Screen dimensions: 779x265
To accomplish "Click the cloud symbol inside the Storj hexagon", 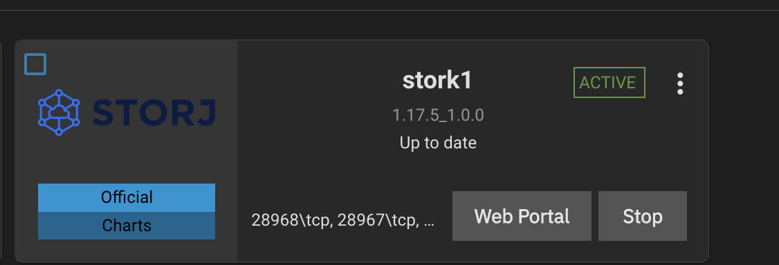I will point(59,112).
